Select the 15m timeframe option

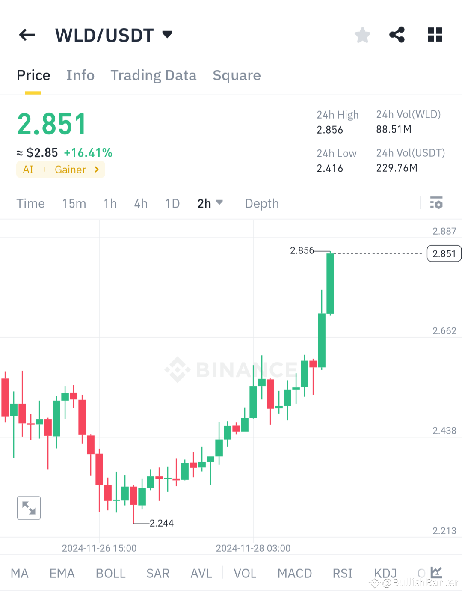pyautogui.click(x=74, y=203)
